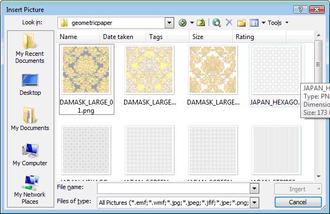Open My Network Places

tap(30, 190)
